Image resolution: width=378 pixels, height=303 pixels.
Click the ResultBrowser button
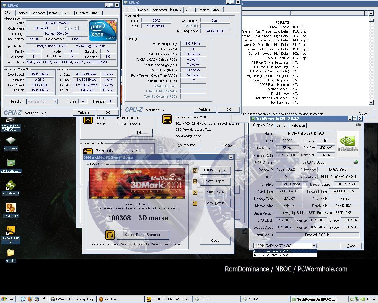pos(215,192)
